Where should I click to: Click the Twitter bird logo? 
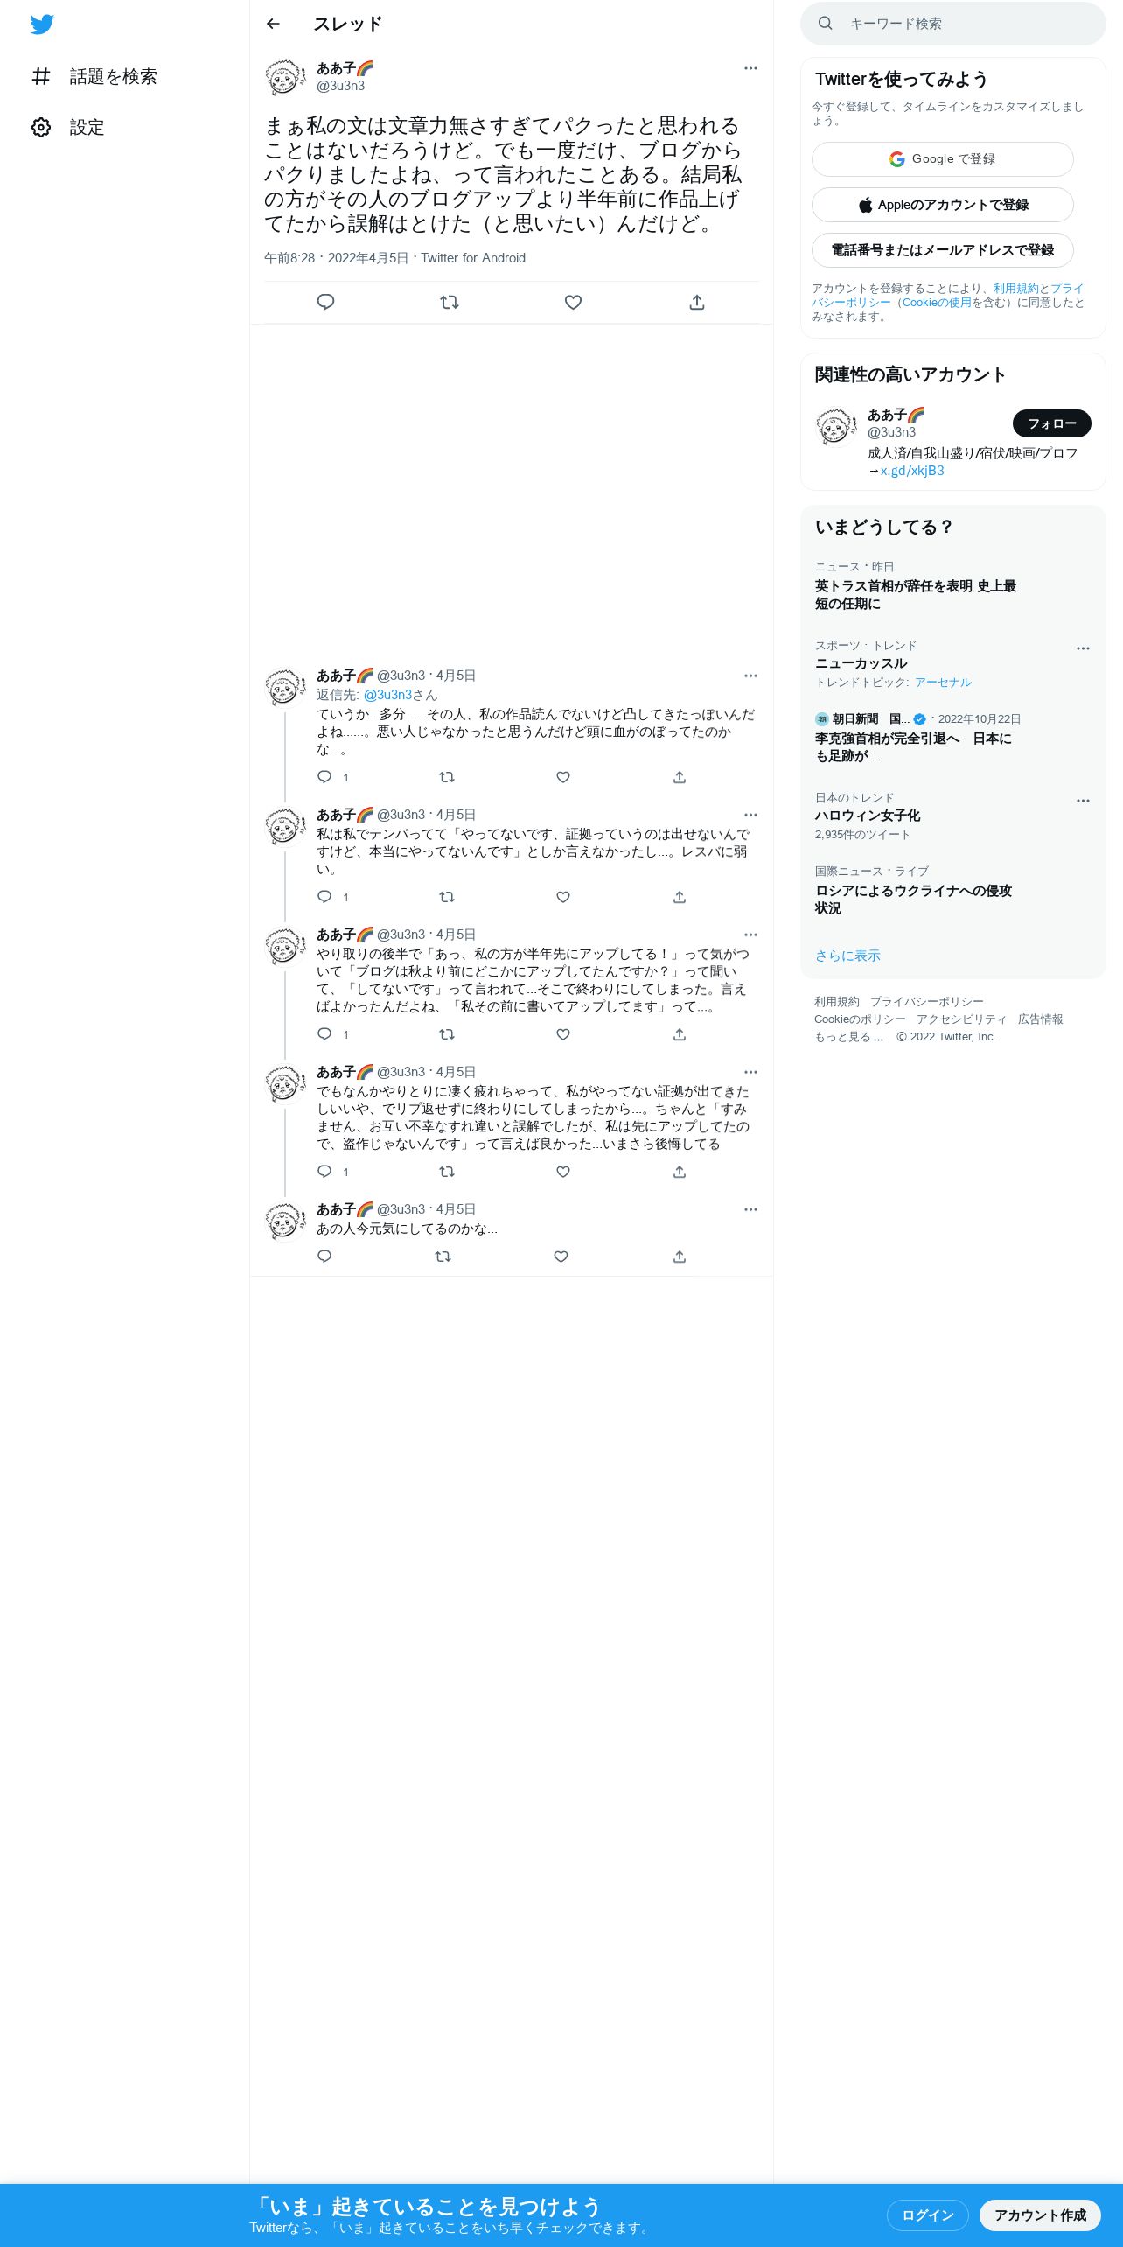click(x=42, y=24)
